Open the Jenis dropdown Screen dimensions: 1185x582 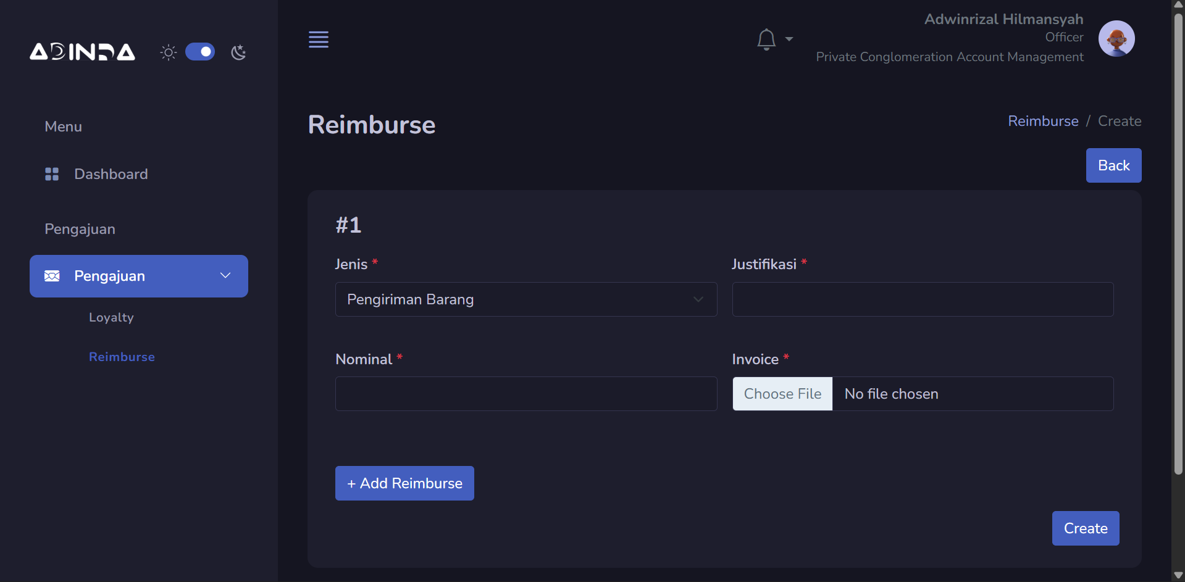coord(526,299)
